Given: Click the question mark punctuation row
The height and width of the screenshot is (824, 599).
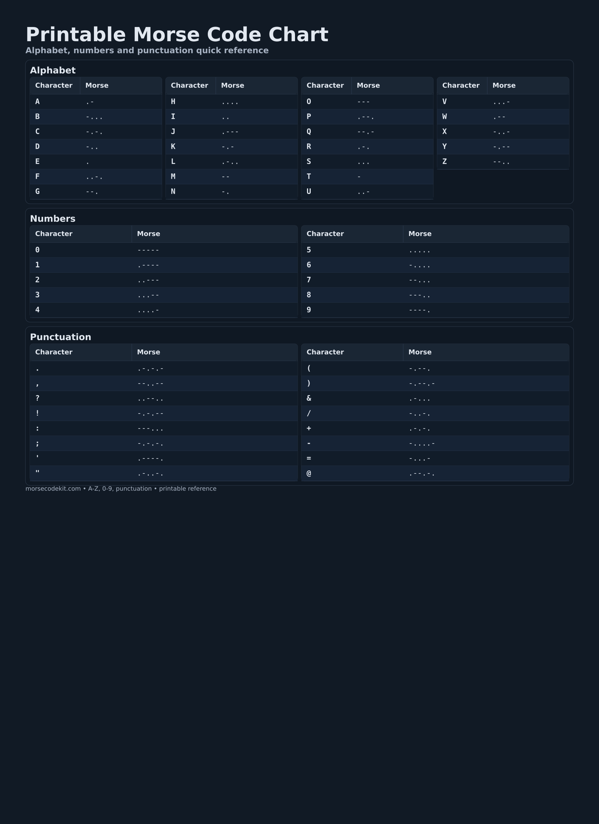Looking at the screenshot, I should point(164,398).
